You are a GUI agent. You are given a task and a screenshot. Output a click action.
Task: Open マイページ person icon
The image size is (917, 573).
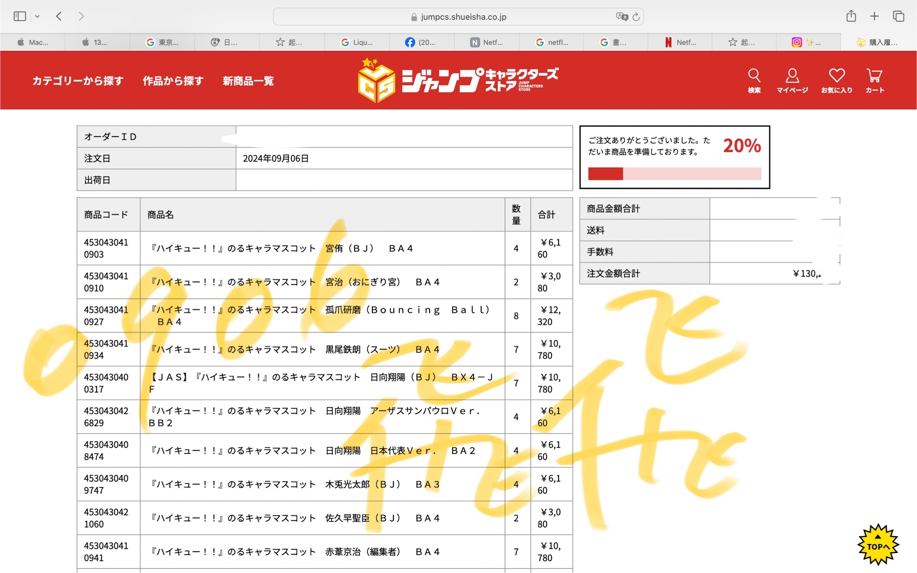coord(792,80)
